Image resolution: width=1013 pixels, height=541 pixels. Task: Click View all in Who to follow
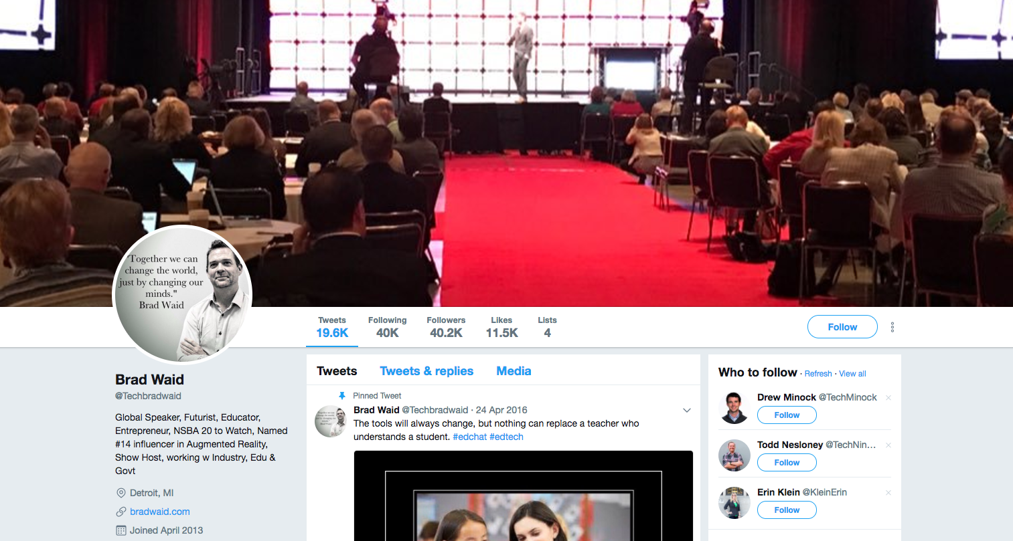tap(852, 374)
